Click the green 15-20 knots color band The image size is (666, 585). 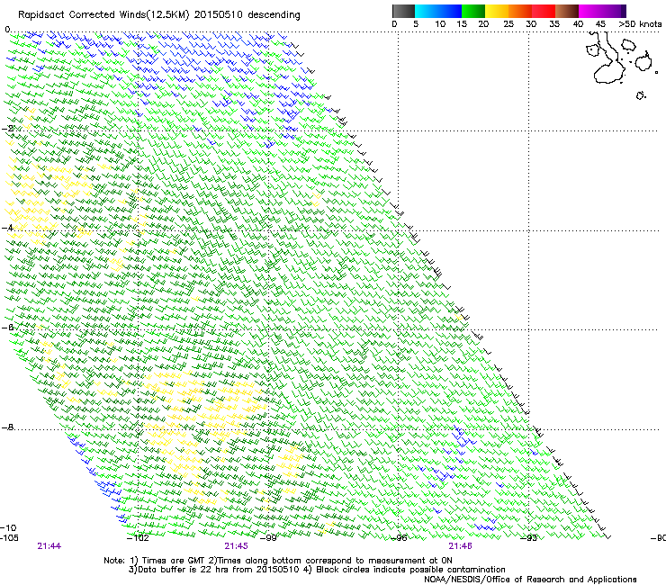coord(473,11)
